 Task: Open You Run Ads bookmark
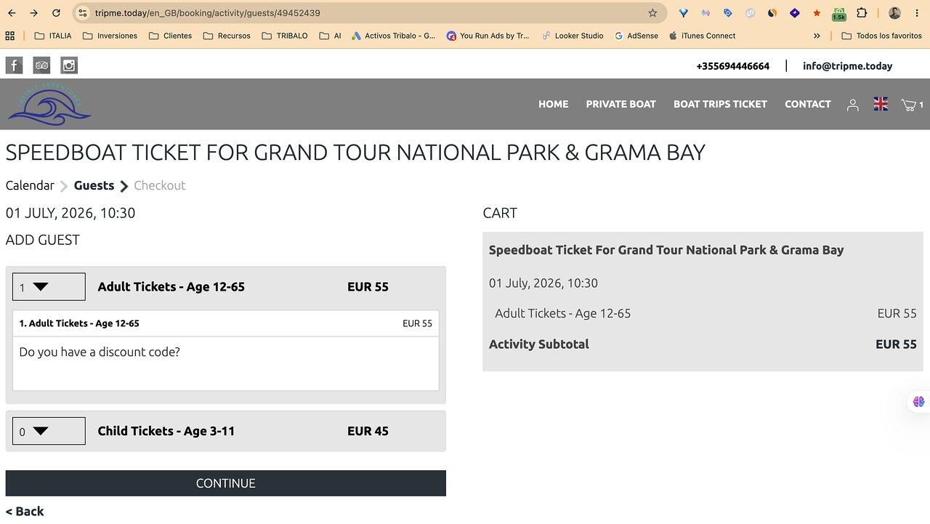coord(488,36)
